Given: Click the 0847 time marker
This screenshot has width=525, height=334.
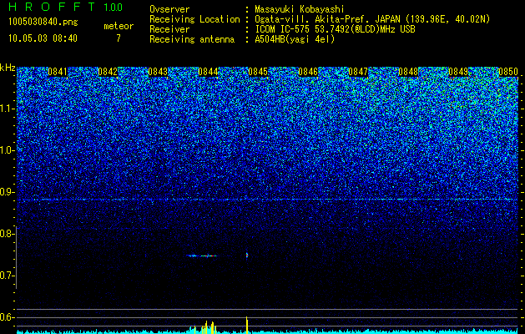Looking at the screenshot, I should pyautogui.click(x=358, y=72).
